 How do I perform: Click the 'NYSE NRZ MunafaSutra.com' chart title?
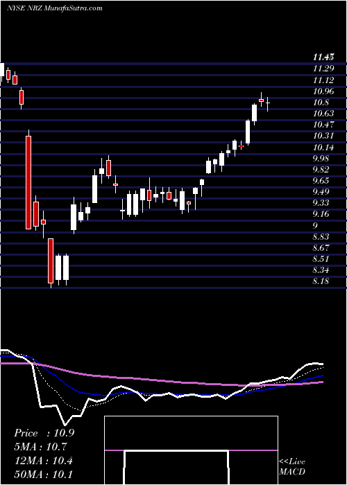coord(55,8)
